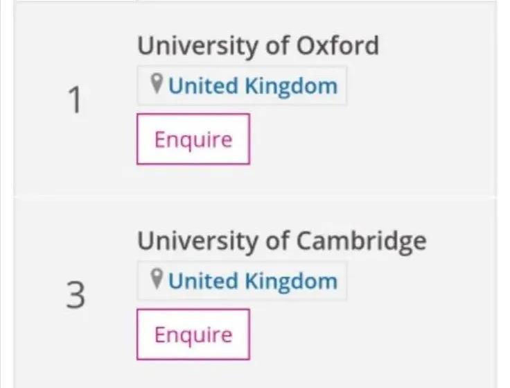Click the location tag box in Cambridge row
510x388 pixels.
click(x=242, y=281)
